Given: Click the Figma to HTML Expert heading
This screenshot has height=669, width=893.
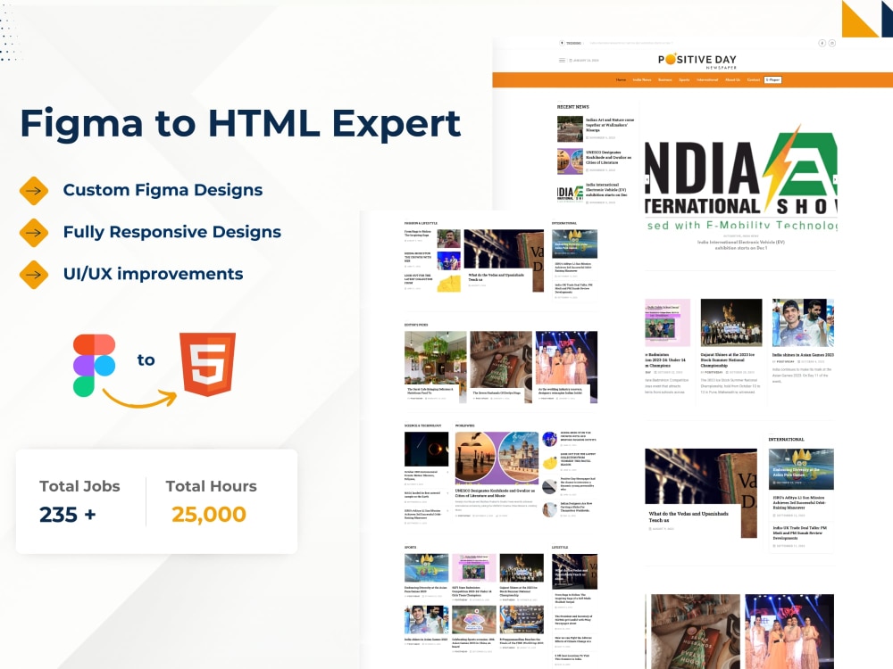Looking at the screenshot, I should tap(240, 123).
